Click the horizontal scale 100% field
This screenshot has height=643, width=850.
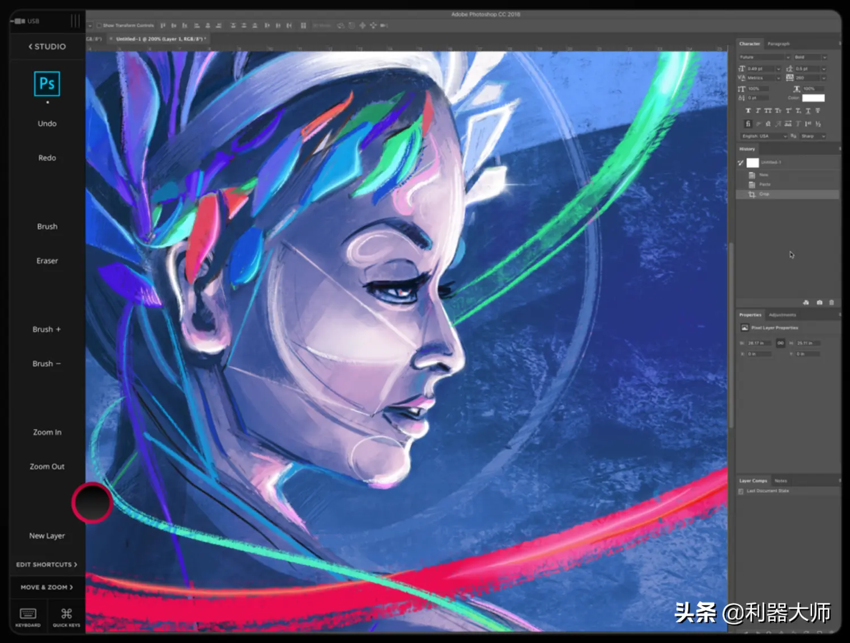pyautogui.click(x=813, y=89)
